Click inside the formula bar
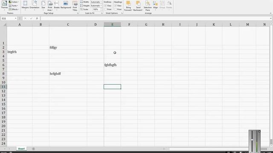 point(155,18)
